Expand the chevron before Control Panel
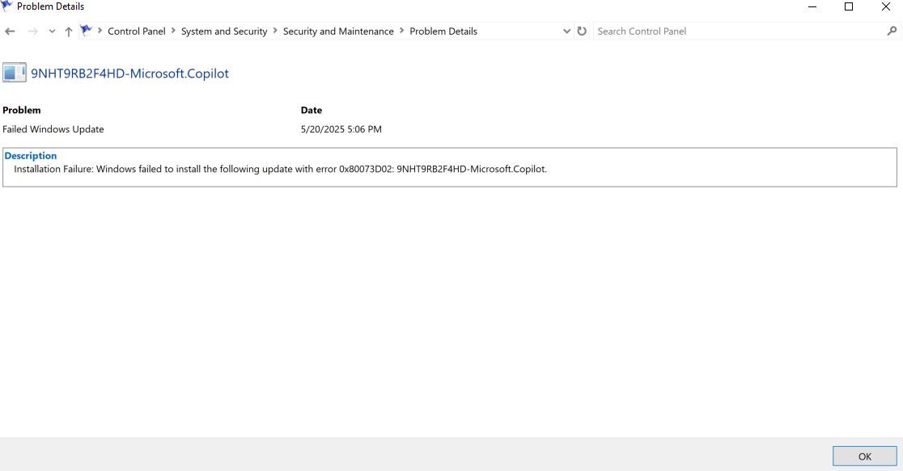 pos(100,31)
